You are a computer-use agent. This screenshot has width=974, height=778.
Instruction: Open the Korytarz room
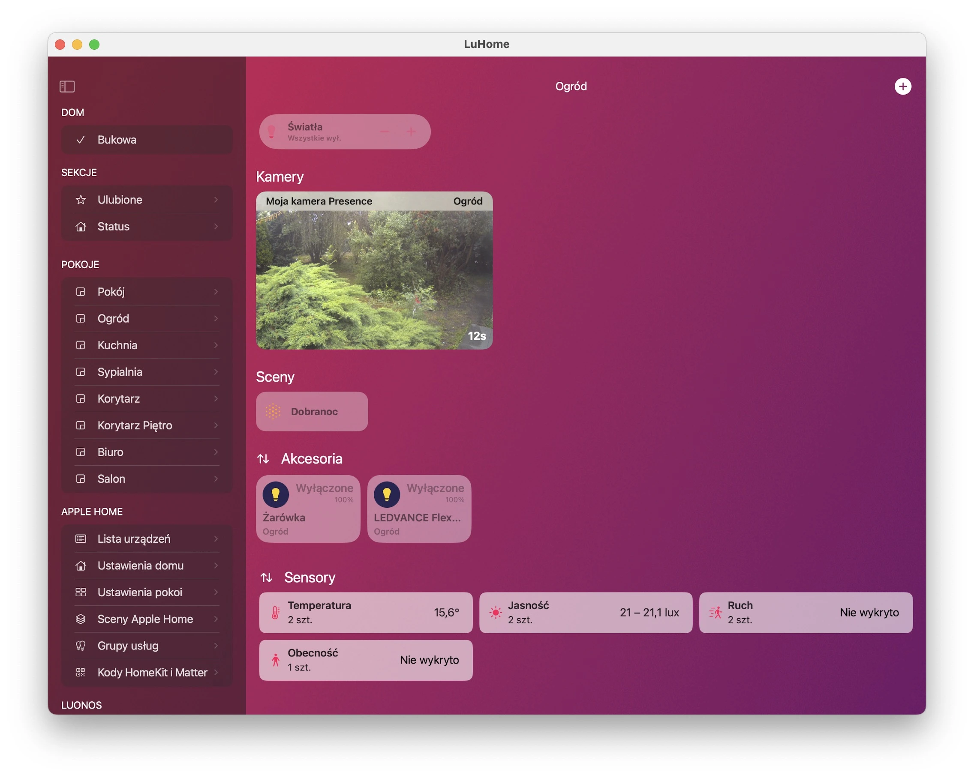(147, 398)
